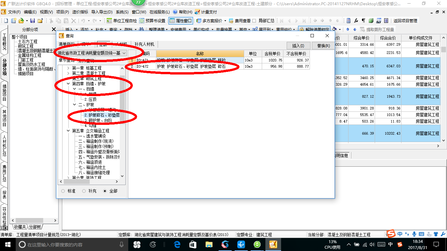Click 解除清单锁定 unlock button
This screenshot has width=447, height=251.
point(314,29)
